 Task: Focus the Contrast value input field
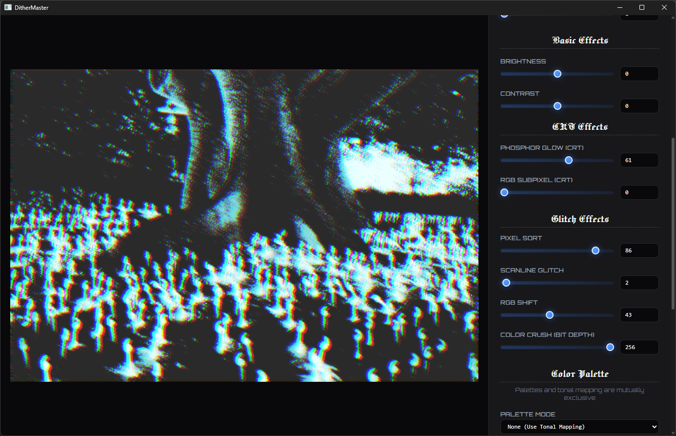coord(639,106)
